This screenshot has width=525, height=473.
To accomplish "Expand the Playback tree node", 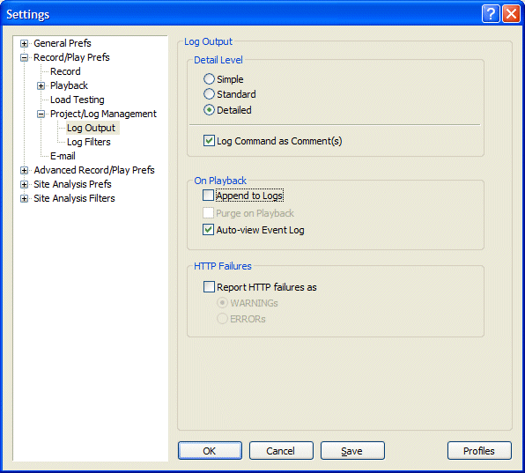I will (41, 86).
